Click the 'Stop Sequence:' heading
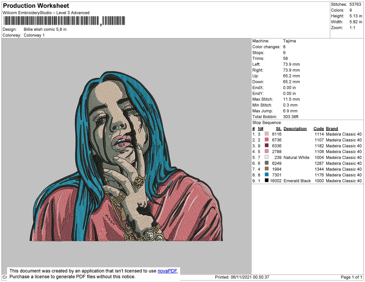 [x=267, y=123]
